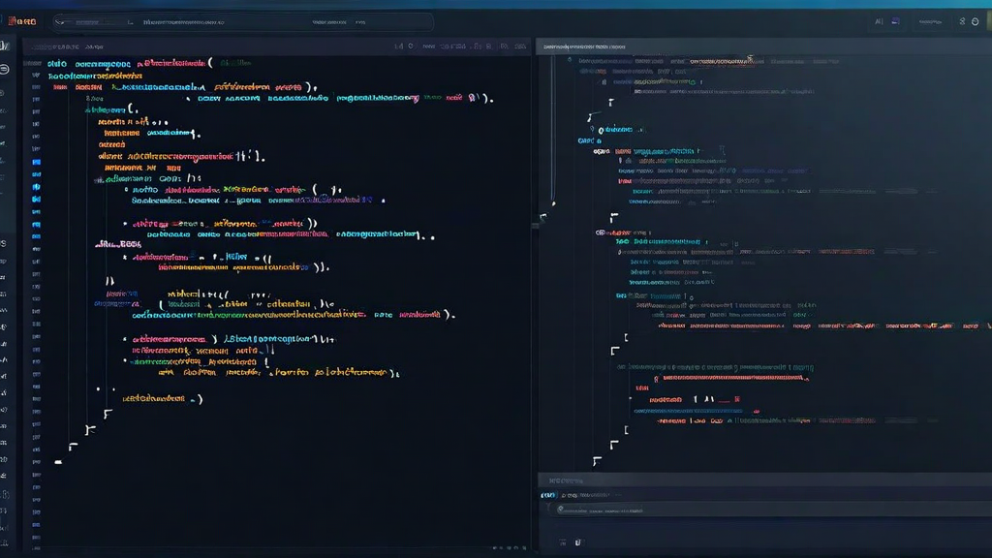Open the AI assistant icon in the top-right corner
Viewport: 992px width, 558px height.
pyautogui.click(x=880, y=21)
